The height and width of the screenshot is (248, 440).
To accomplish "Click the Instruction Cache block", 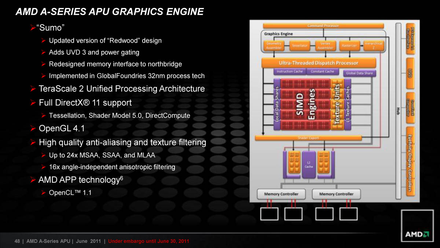I will [289, 71].
